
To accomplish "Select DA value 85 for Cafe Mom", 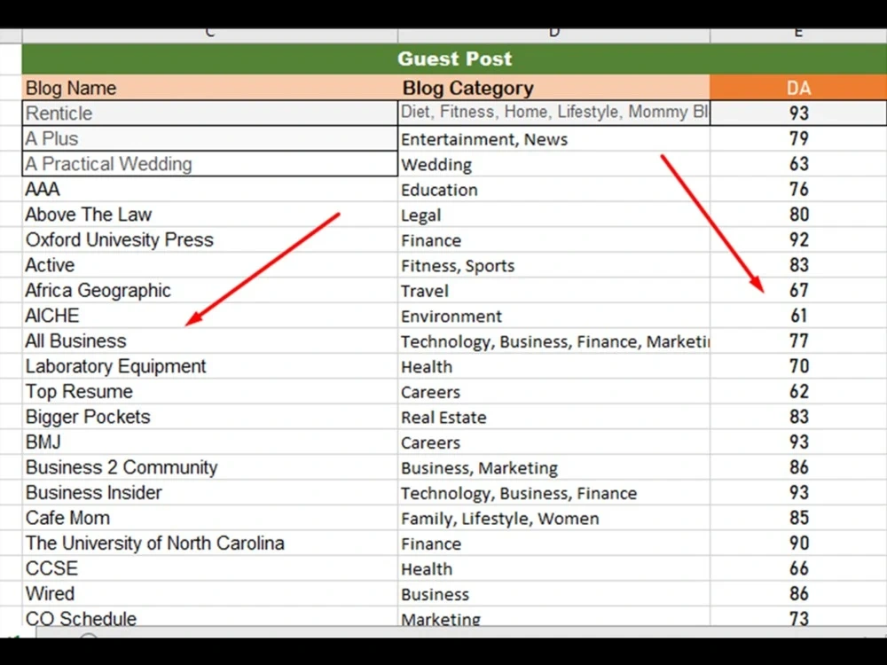I will [x=798, y=518].
